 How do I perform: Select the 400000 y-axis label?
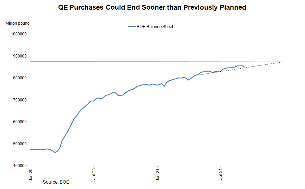tap(19, 166)
